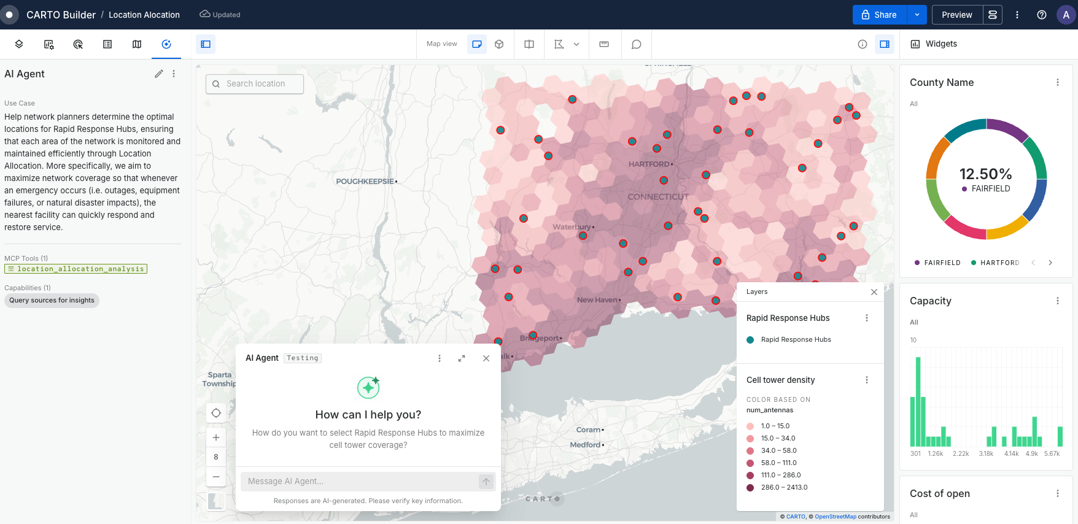Open the measure distance ruler tool
This screenshot has height=524, width=1078.
tap(604, 44)
